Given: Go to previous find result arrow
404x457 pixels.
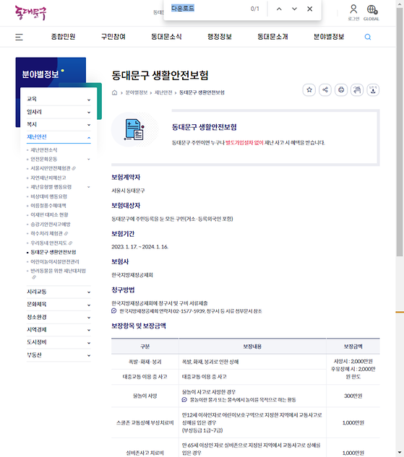Looking at the screenshot, I should click(x=279, y=9).
